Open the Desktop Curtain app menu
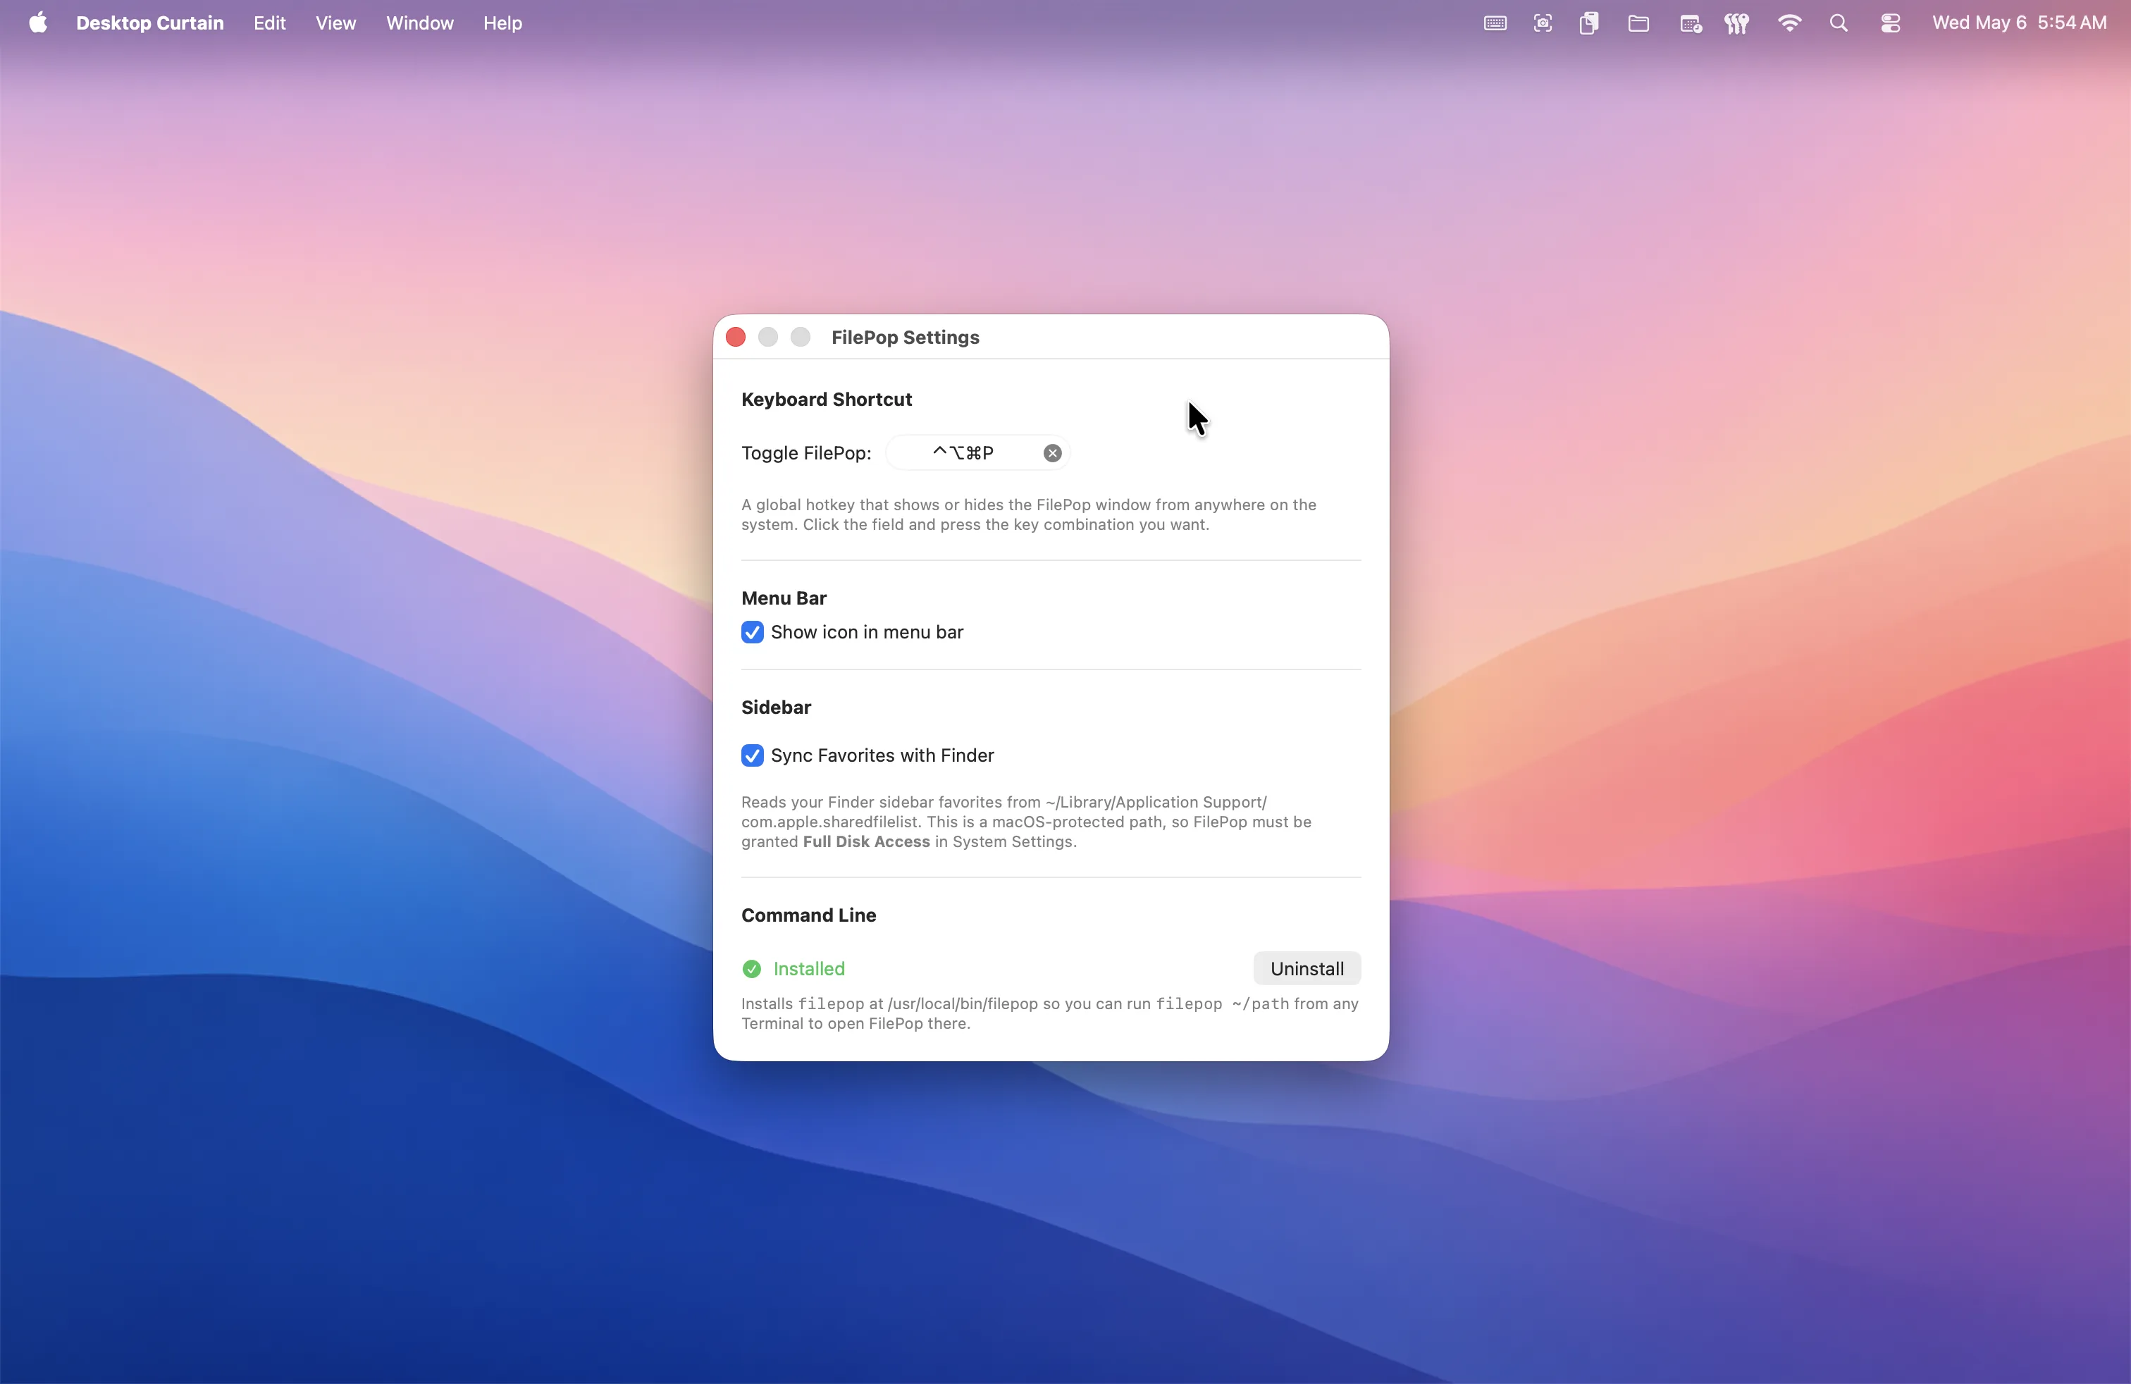This screenshot has width=2131, height=1384. (x=149, y=23)
